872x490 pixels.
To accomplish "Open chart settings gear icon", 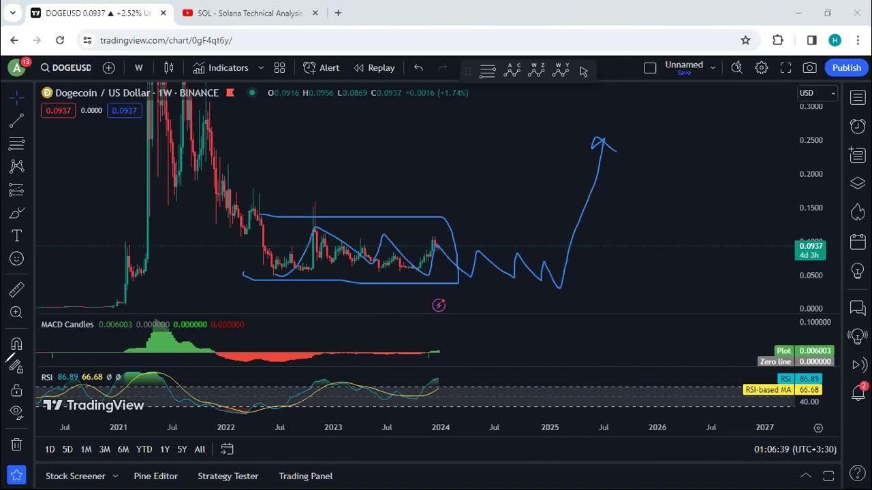I will pos(762,67).
